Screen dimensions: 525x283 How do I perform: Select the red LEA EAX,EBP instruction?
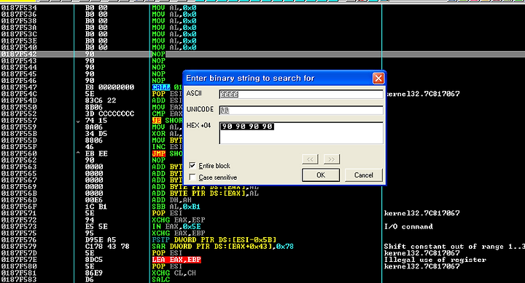[176, 260]
